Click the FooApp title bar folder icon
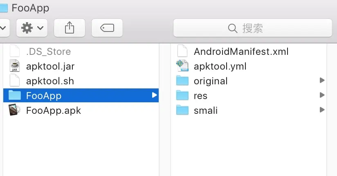The height and width of the screenshot is (176, 337). 4,8
